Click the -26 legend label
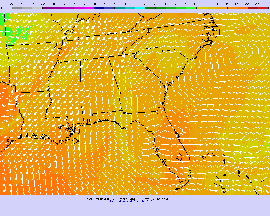270x216 pixels. coord(11,4)
